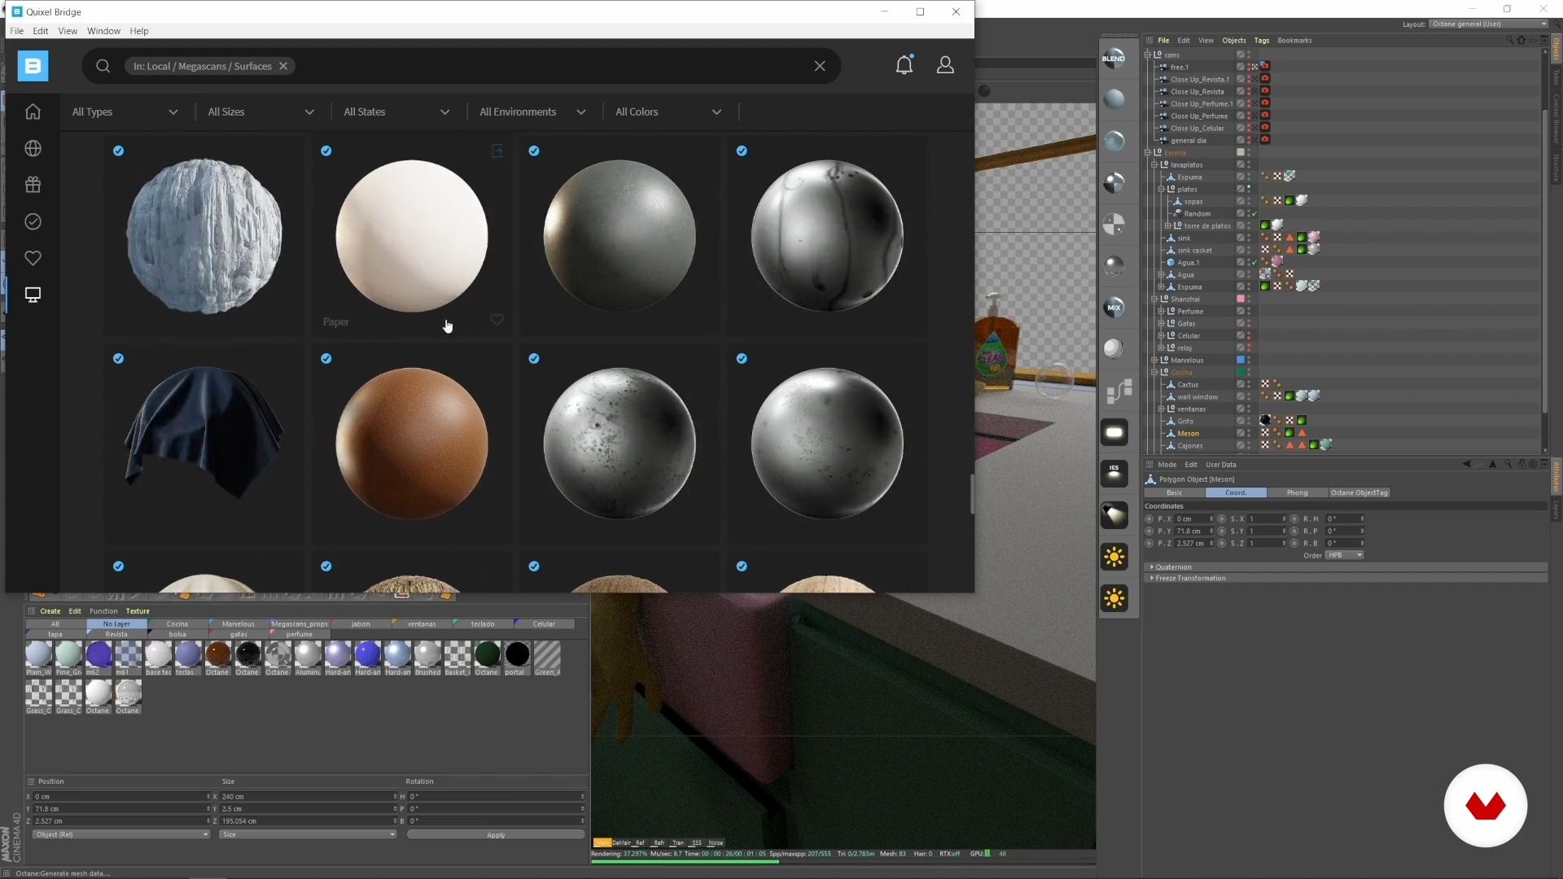
Task: Open the All Environments filter dropdown
Action: tap(532, 112)
